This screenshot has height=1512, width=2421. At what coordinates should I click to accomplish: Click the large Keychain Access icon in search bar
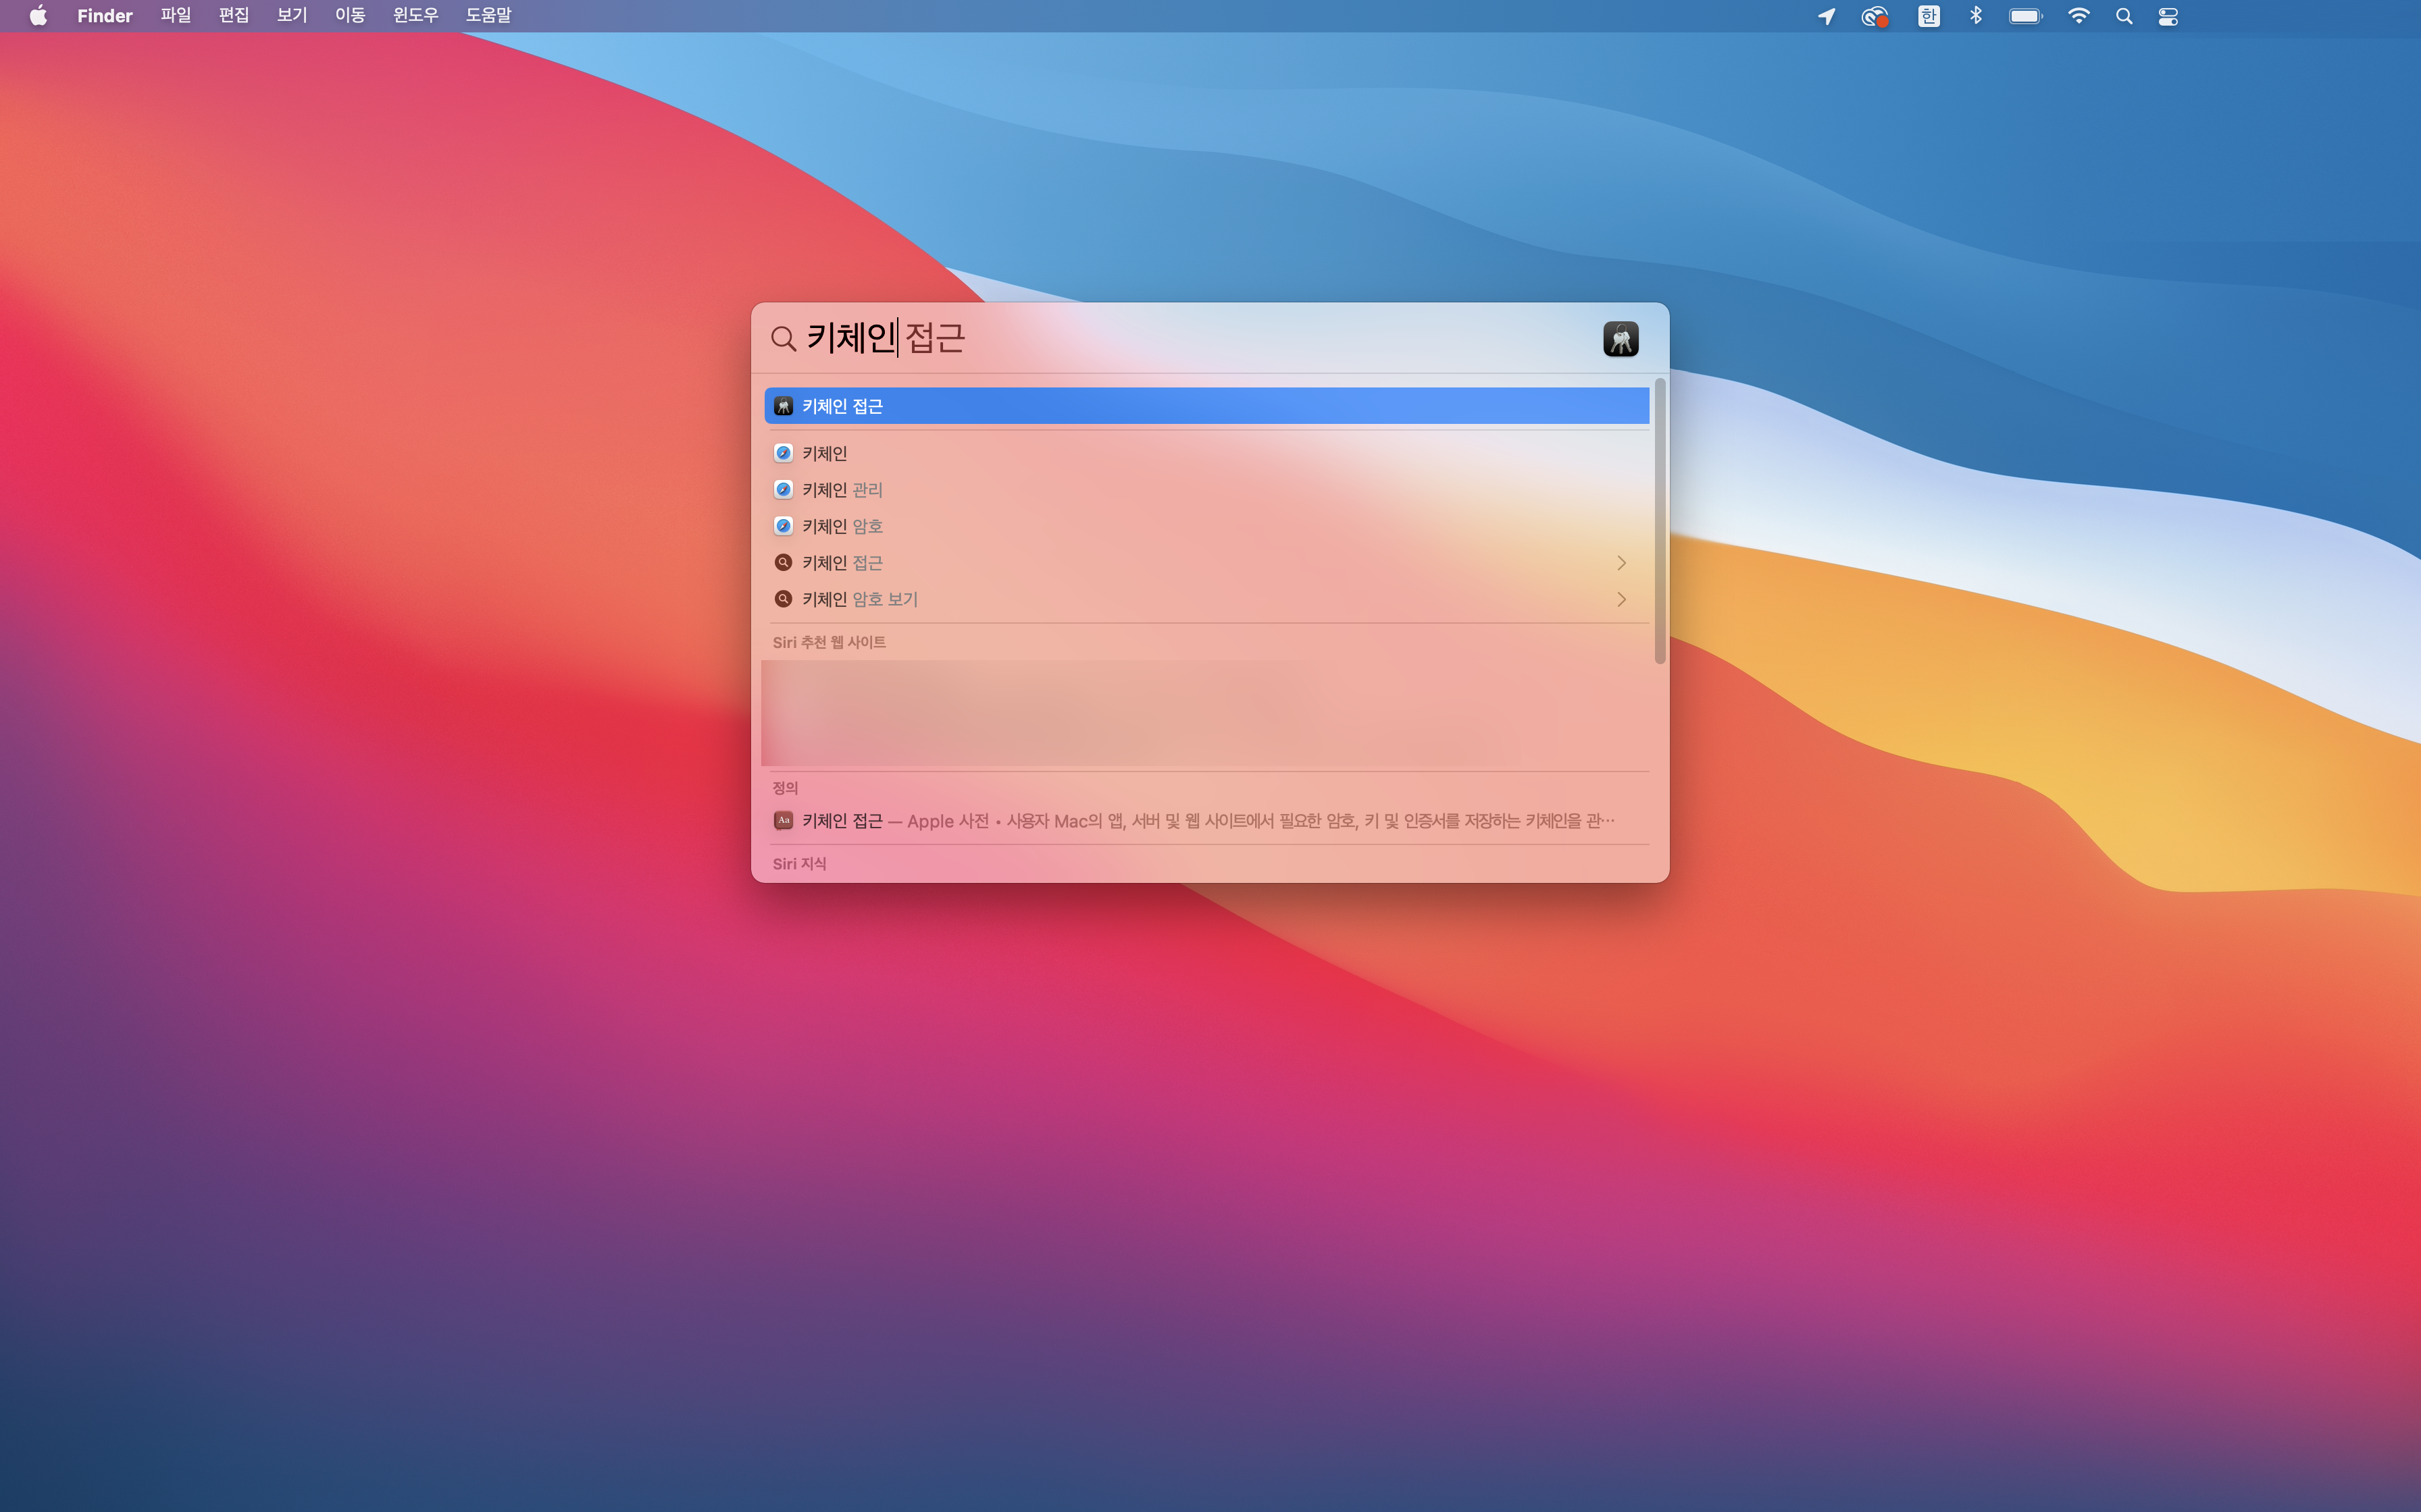click(1620, 339)
